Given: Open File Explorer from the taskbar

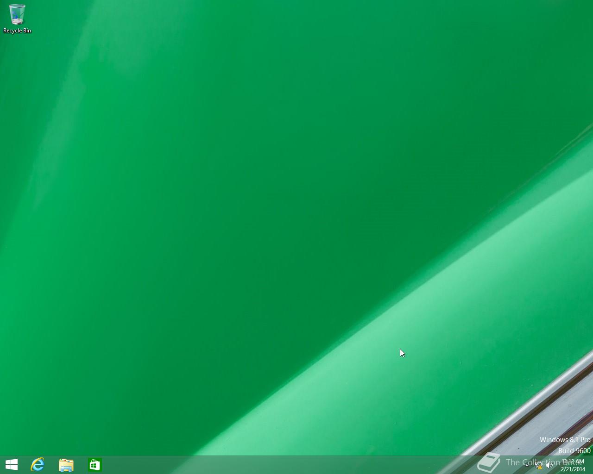Looking at the screenshot, I should pyautogui.click(x=66, y=465).
